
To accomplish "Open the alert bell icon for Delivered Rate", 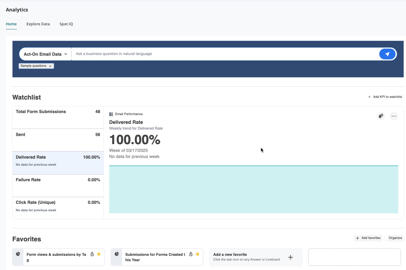I will coord(381,116).
